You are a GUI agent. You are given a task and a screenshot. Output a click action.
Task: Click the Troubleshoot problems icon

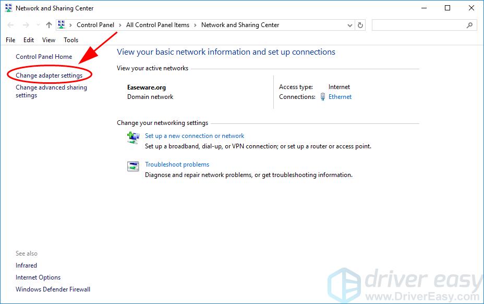[x=133, y=167]
